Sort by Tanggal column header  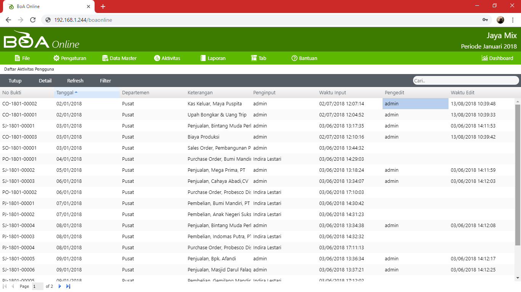[x=65, y=92]
